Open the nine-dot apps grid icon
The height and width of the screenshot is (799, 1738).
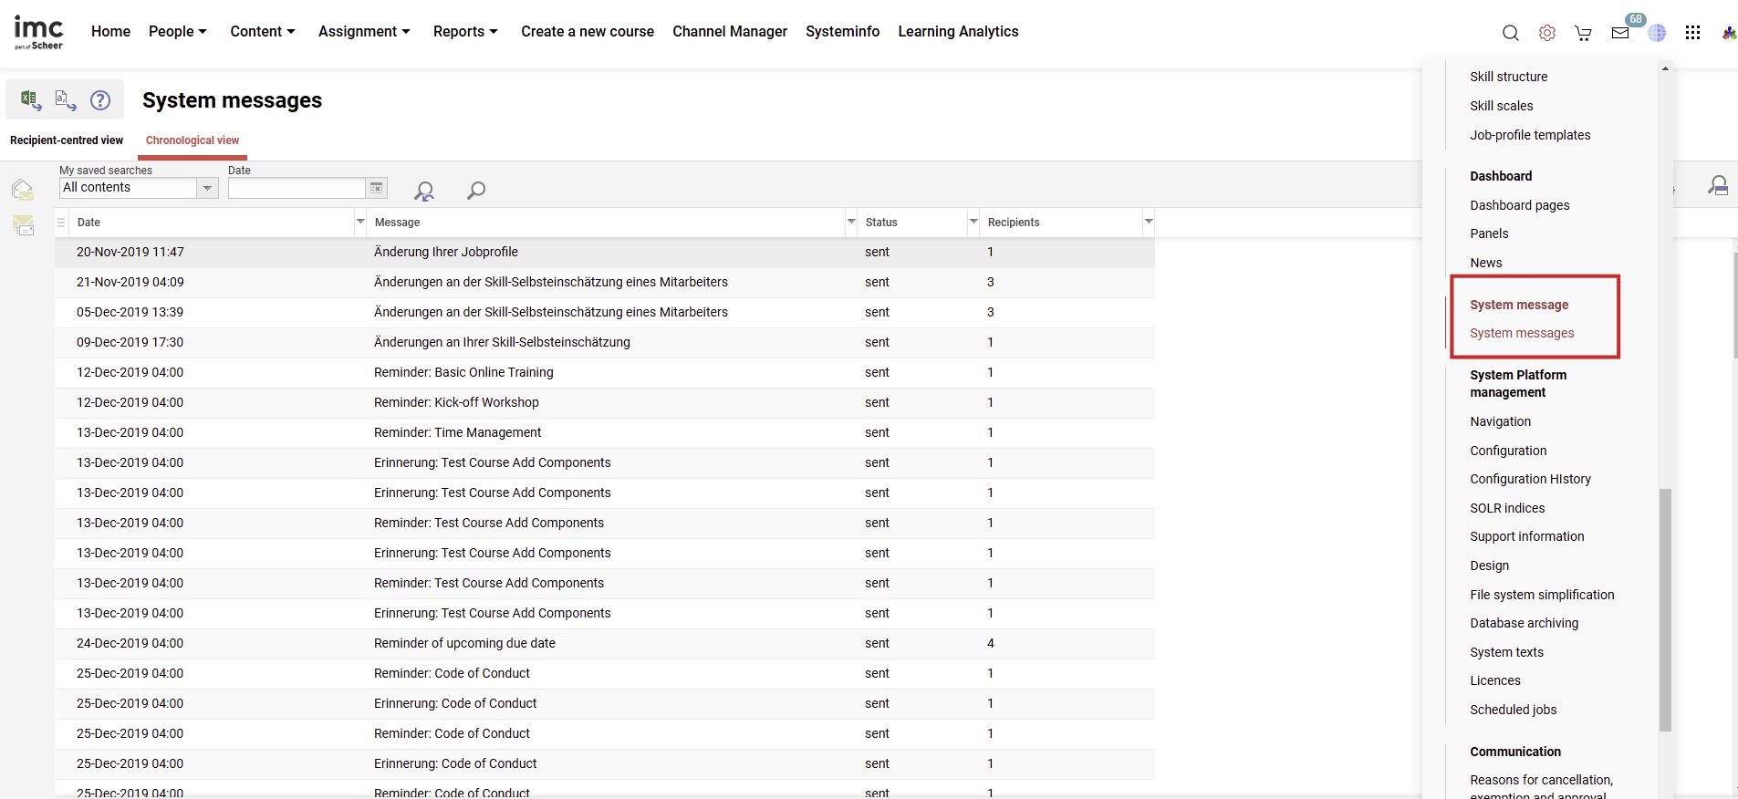click(x=1692, y=33)
